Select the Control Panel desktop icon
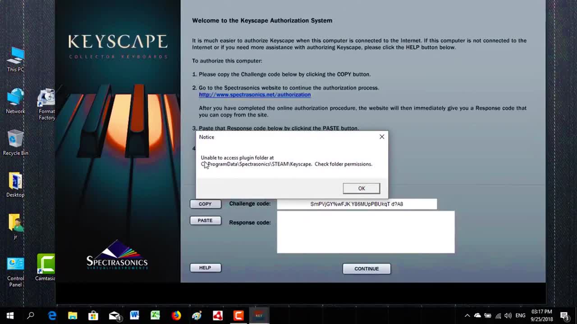Viewport: 577px width, 324px height. pyautogui.click(x=15, y=271)
